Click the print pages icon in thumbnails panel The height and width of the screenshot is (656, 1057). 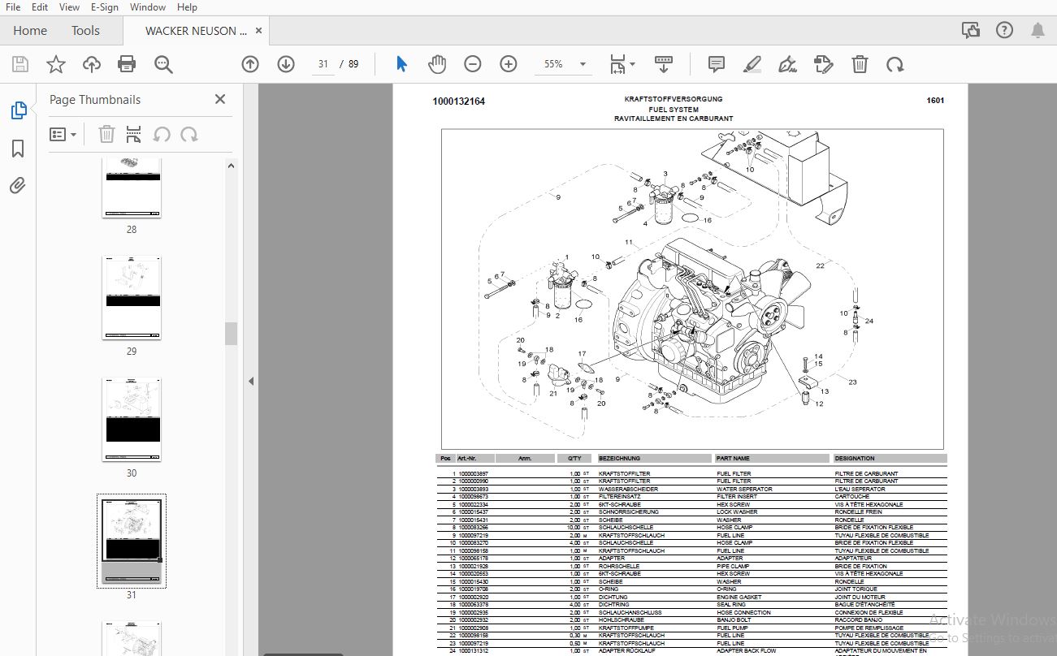[134, 135]
